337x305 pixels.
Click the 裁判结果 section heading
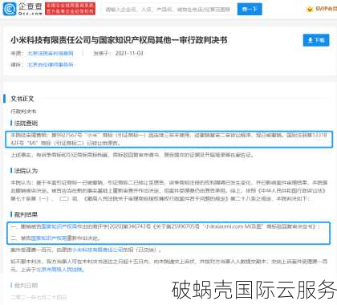click(x=26, y=214)
